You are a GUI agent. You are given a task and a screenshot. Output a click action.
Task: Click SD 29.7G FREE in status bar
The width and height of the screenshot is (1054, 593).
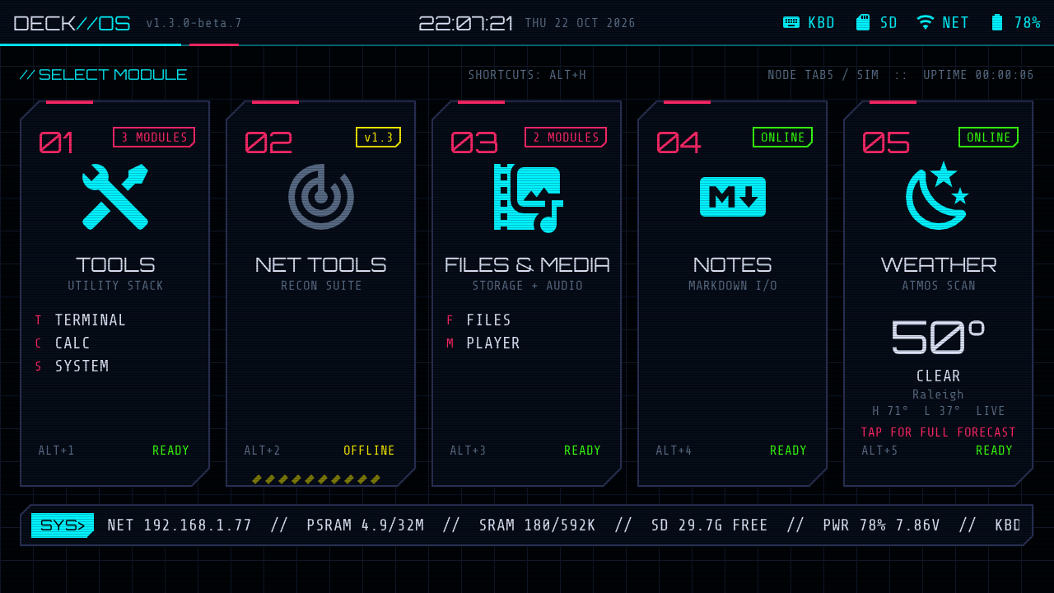click(710, 525)
